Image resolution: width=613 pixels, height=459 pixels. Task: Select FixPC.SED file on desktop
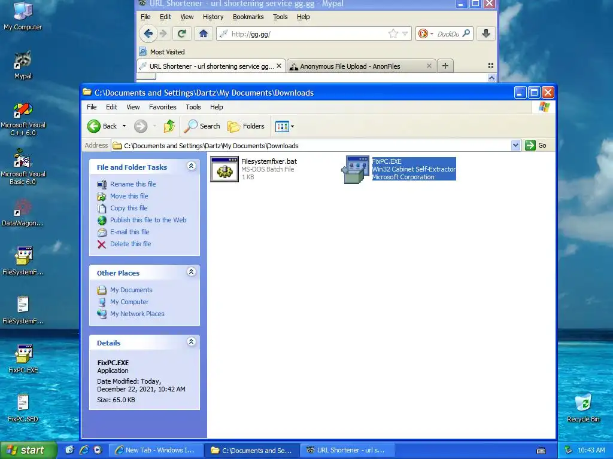(x=23, y=408)
